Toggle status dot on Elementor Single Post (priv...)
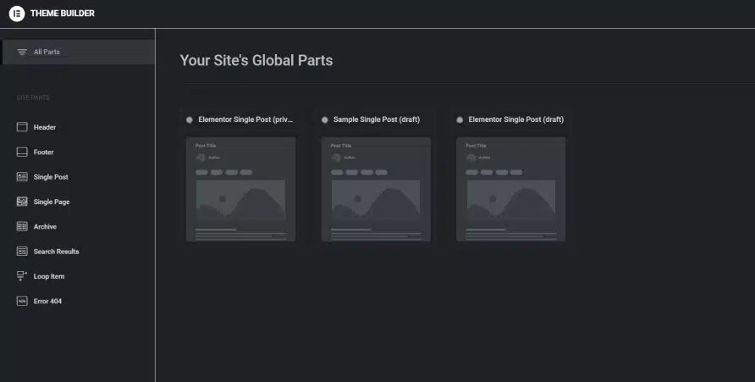This screenshot has width=755, height=382. (190, 120)
